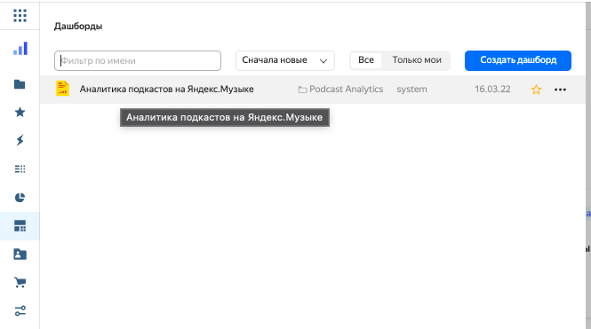591x329 pixels.
Task: Open the person folder icon in sidebar
Action: click(x=20, y=255)
